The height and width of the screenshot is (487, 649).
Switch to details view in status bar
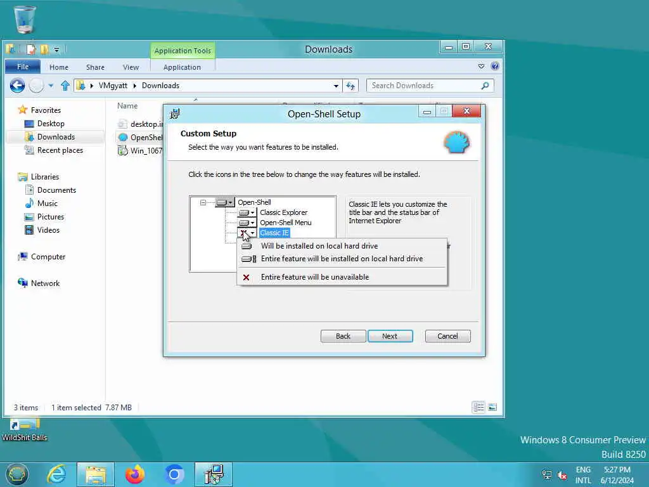click(479, 407)
